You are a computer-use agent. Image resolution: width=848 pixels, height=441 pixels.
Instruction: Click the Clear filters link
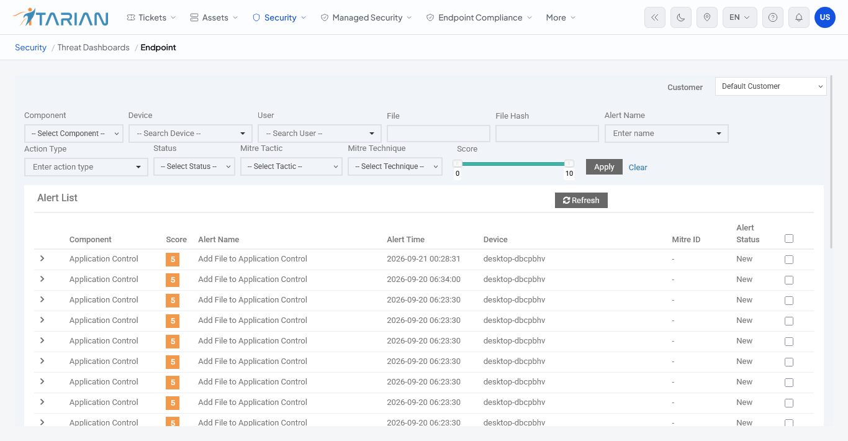pos(638,167)
